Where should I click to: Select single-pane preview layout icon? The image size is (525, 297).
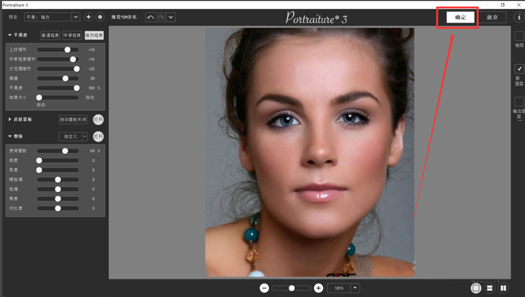coord(476,288)
